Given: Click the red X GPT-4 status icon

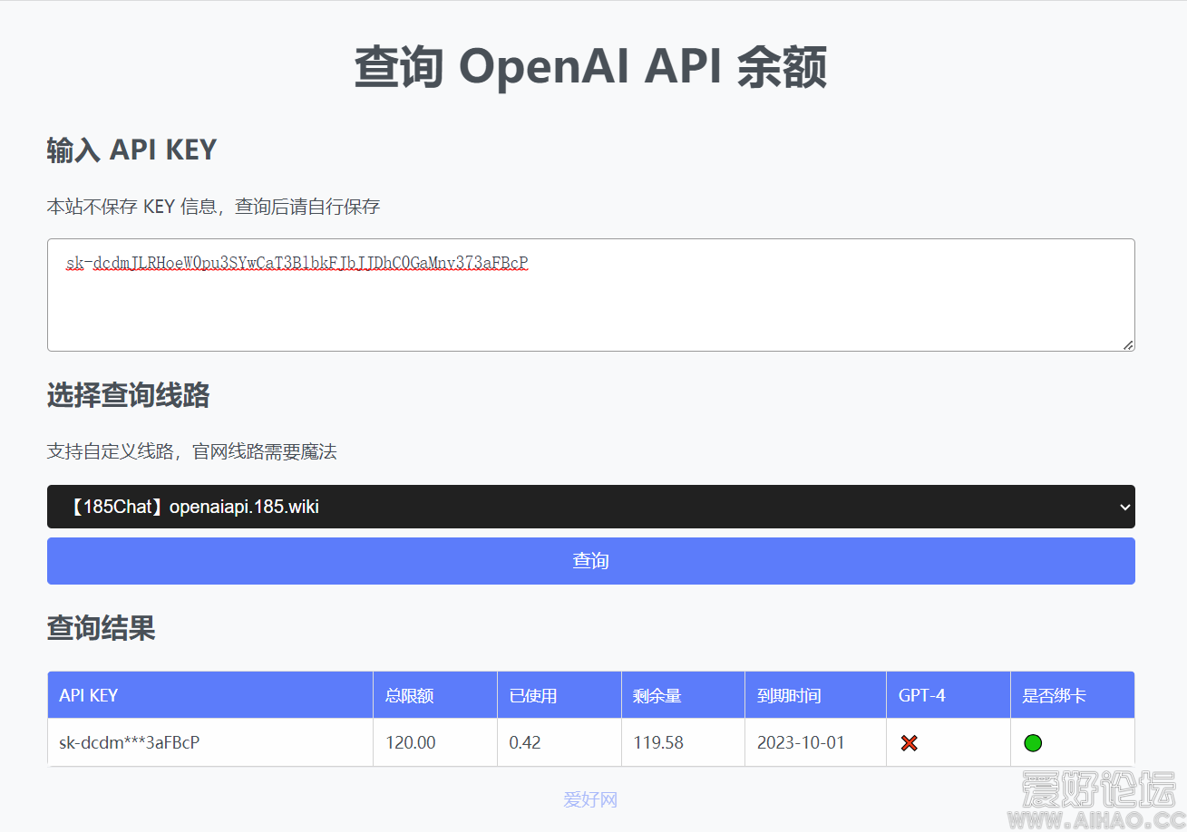Looking at the screenshot, I should [x=910, y=743].
